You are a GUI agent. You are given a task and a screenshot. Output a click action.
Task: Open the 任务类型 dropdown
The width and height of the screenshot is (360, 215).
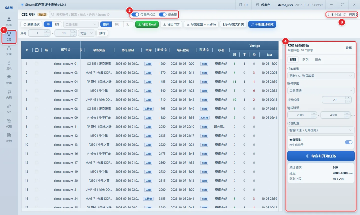click(321, 76)
